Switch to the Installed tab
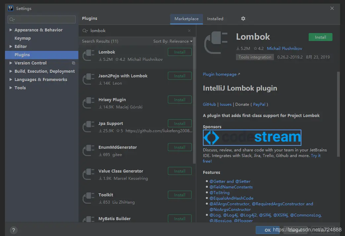This screenshot has width=345, height=236. click(215, 19)
